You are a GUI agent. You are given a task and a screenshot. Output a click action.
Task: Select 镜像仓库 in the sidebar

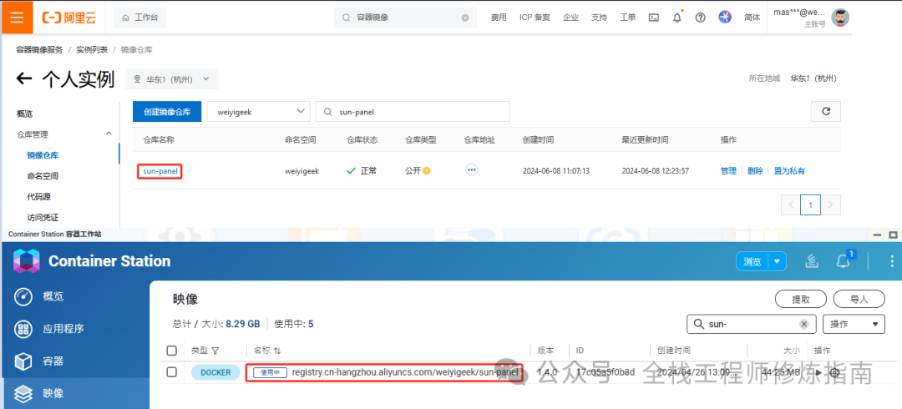(x=43, y=155)
